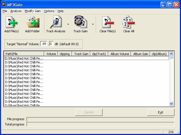Click the Total progress bar
The width and height of the screenshot is (181, 135).
coord(100,124)
